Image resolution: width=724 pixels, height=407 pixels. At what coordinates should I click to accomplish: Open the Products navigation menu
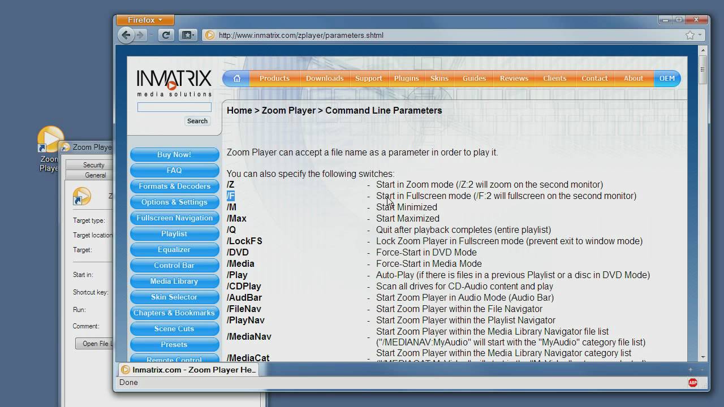tap(274, 79)
